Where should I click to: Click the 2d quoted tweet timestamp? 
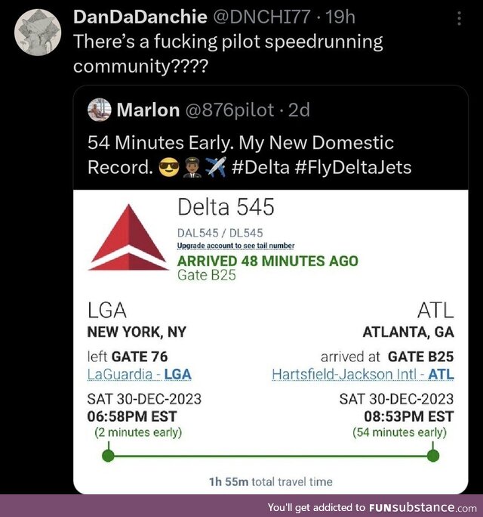[299, 110]
